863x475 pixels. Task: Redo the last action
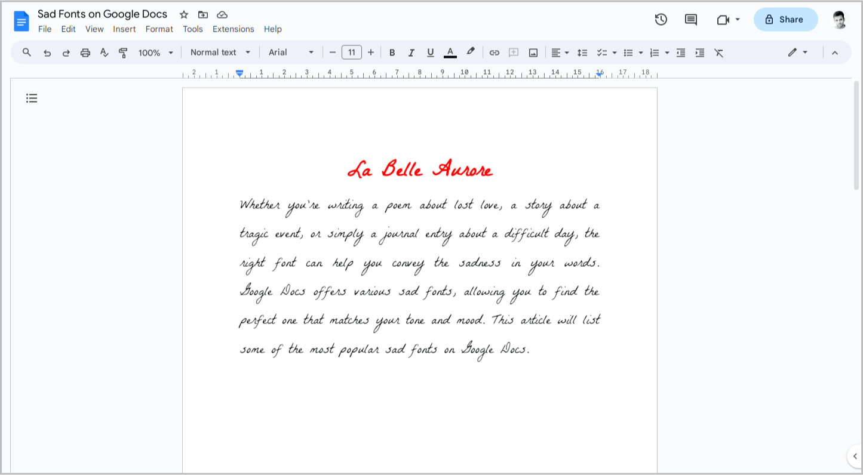tap(66, 53)
